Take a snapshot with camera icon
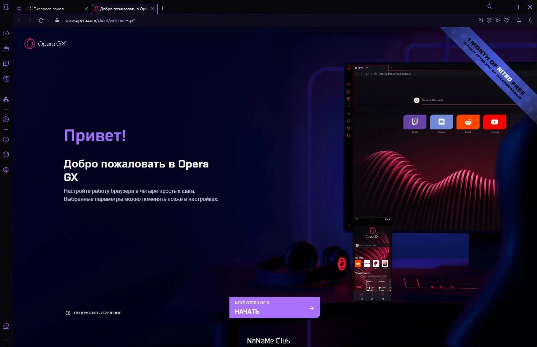 point(480,20)
